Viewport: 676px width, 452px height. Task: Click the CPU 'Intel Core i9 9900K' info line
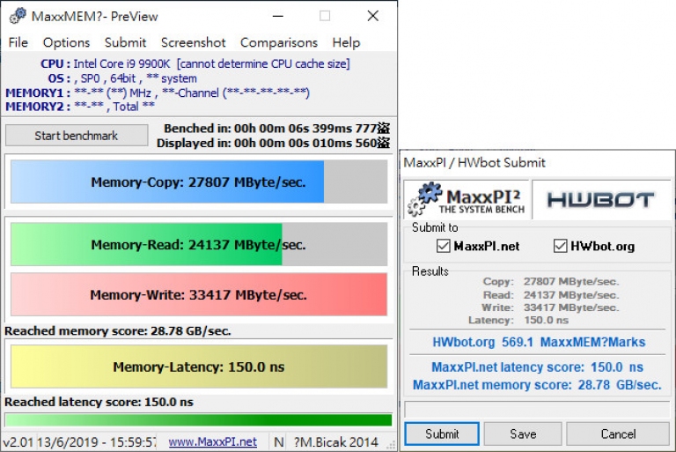[195, 64]
